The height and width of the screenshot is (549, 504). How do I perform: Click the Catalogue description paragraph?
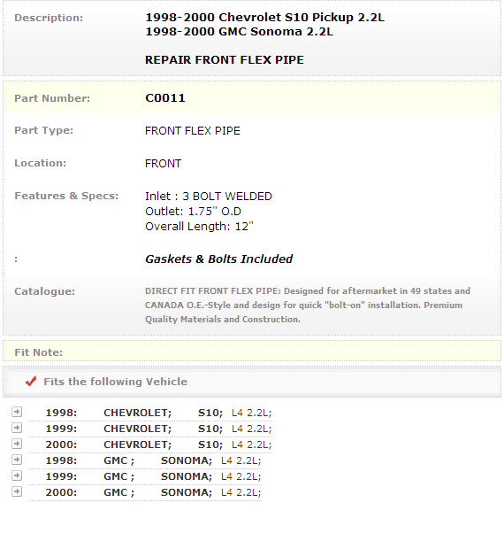pyautogui.click(x=308, y=305)
